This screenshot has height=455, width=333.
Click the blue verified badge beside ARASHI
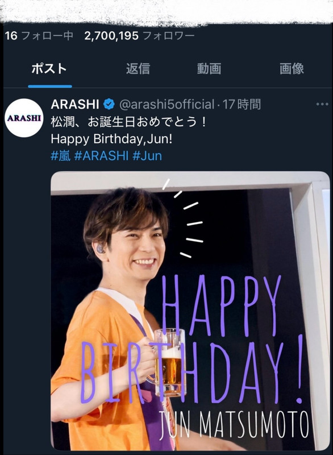(x=109, y=104)
